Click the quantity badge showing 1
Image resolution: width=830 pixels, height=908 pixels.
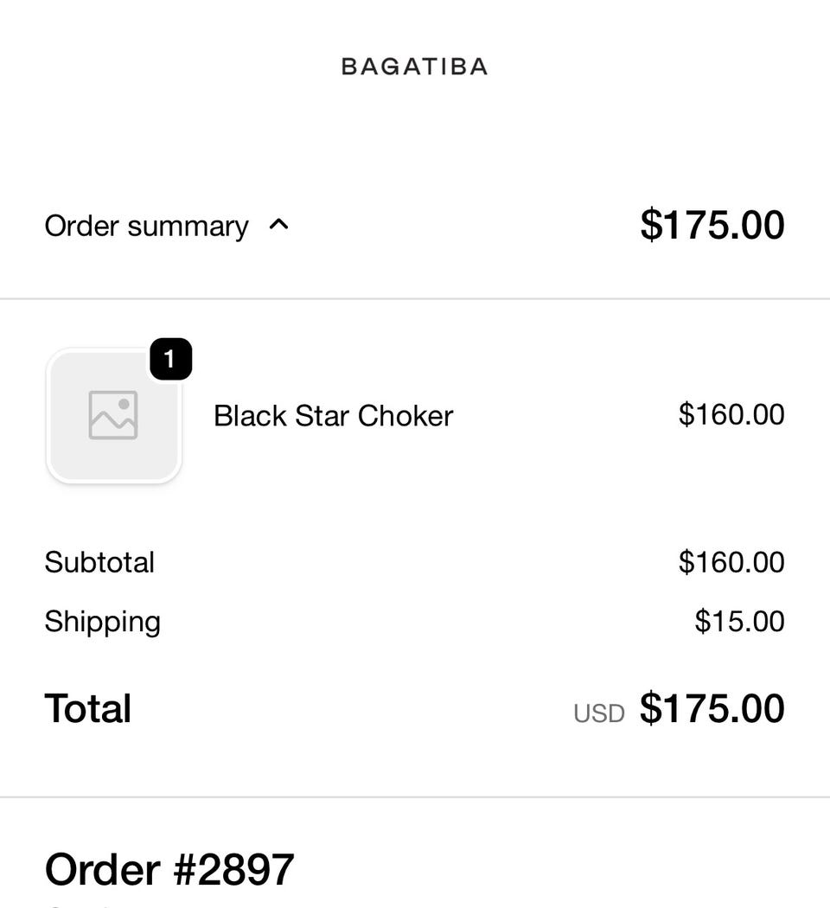click(x=170, y=359)
